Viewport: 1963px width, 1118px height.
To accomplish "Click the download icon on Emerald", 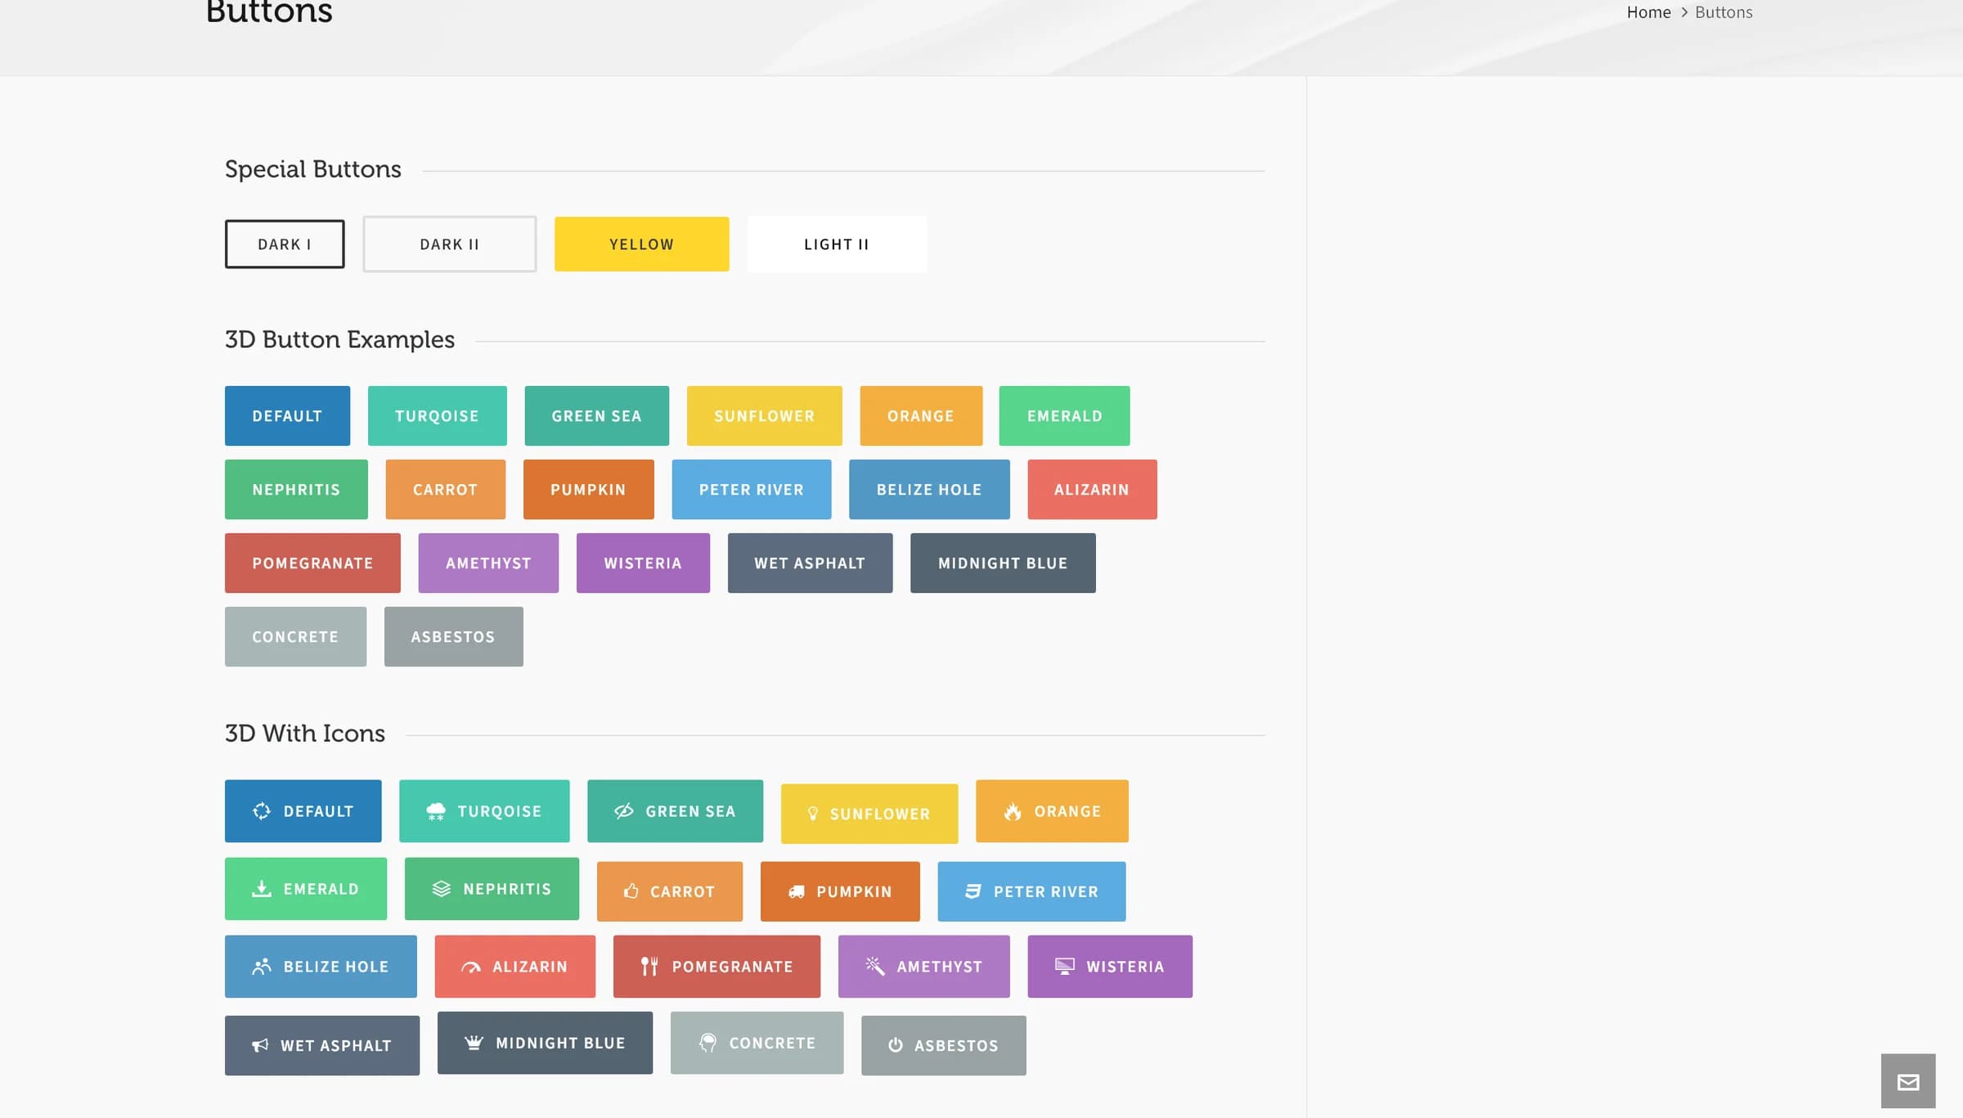I will tap(261, 888).
